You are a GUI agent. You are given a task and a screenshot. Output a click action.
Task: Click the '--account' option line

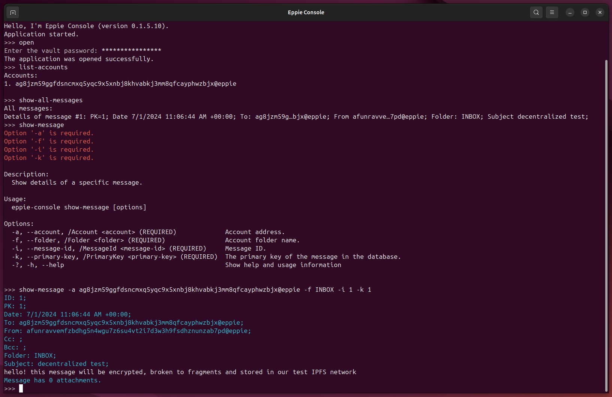tap(148, 232)
